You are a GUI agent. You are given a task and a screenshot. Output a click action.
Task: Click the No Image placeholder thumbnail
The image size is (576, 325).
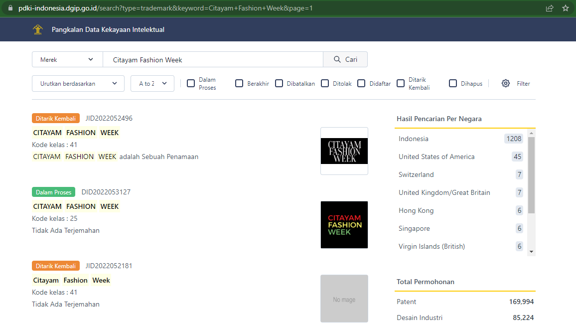click(344, 299)
